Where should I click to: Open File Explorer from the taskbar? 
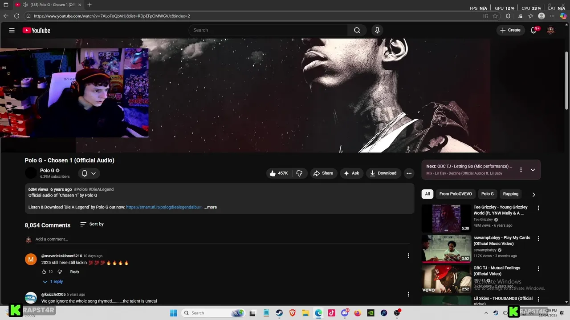pyautogui.click(x=305, y=313)
